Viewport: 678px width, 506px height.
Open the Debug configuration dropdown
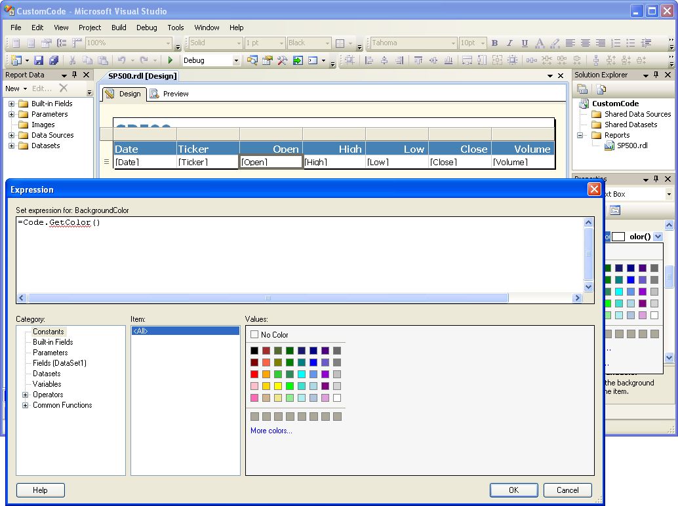click(236, 60)
